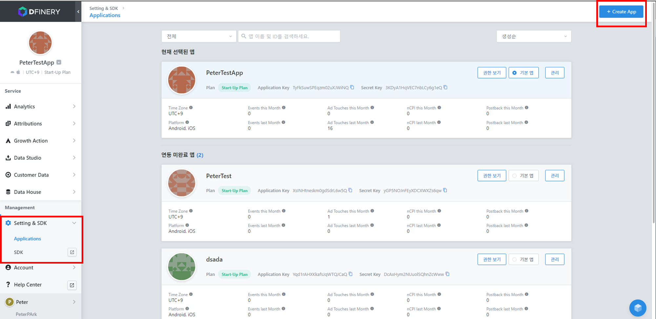656x319 pixels.
Task: Collapse the sidebar with arrow toggle
Action: coord(78,11)
